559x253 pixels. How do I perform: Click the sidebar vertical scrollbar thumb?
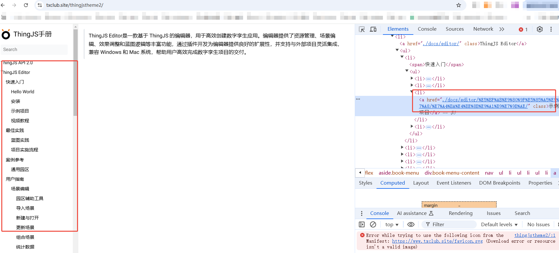[x=75, y=73]
